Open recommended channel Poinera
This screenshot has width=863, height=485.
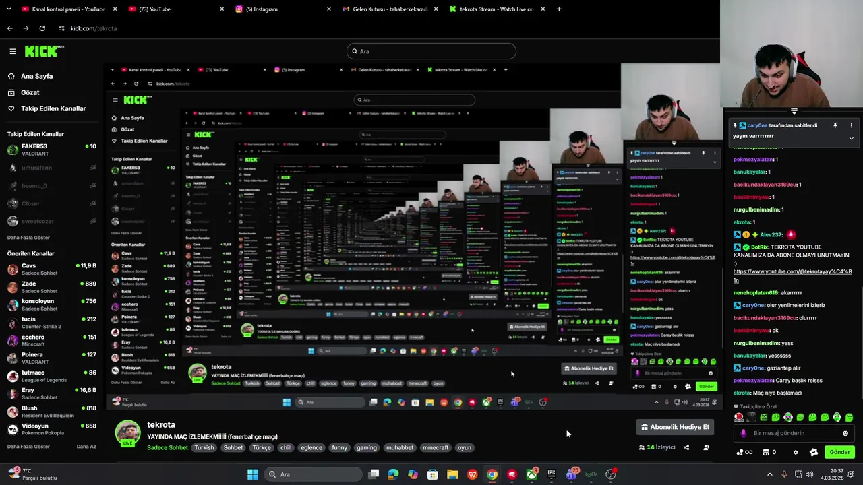click(x=51, y=358)
